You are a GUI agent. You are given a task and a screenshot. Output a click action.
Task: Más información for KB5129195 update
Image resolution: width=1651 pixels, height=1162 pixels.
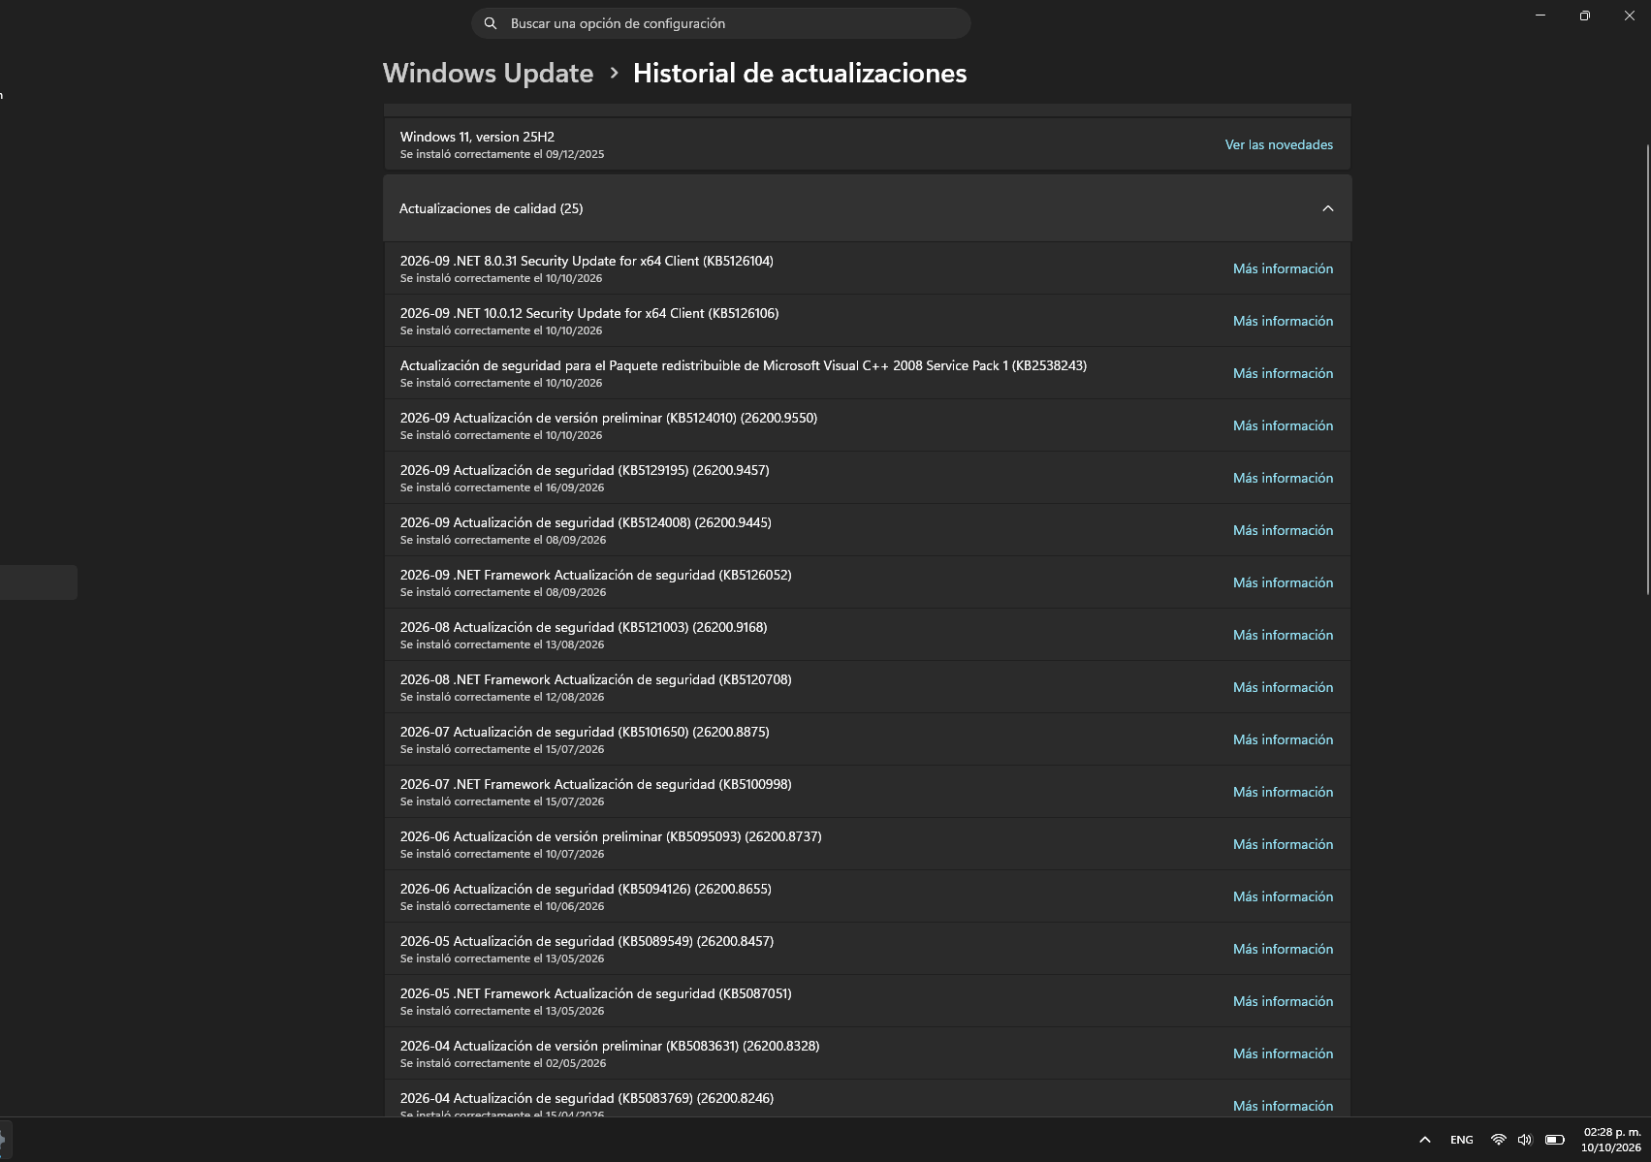pos(1283,478)
